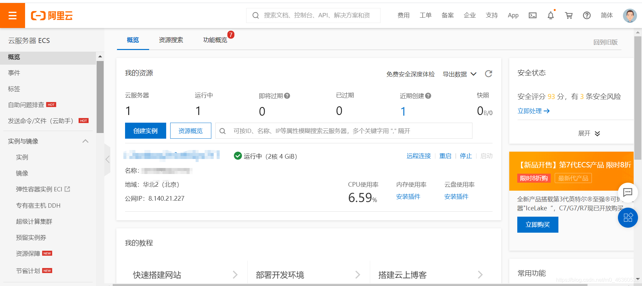Focus the instance fuzzy search field
Image resolution: width=642 pixels, height=286 pixels.
344,131
